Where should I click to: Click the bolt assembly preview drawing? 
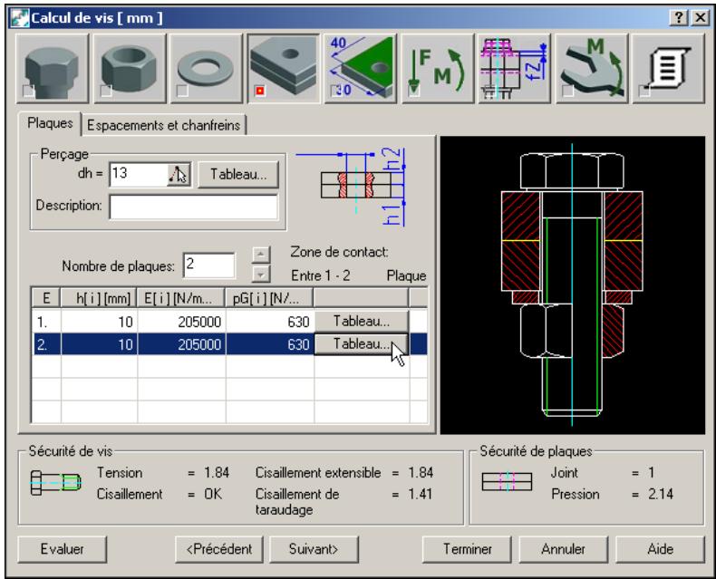click(572, 285)
